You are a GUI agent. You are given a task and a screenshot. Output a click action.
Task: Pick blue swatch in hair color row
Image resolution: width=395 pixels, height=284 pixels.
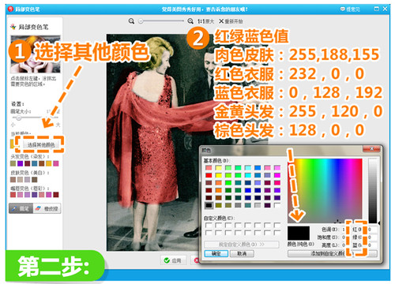[34, 163]
